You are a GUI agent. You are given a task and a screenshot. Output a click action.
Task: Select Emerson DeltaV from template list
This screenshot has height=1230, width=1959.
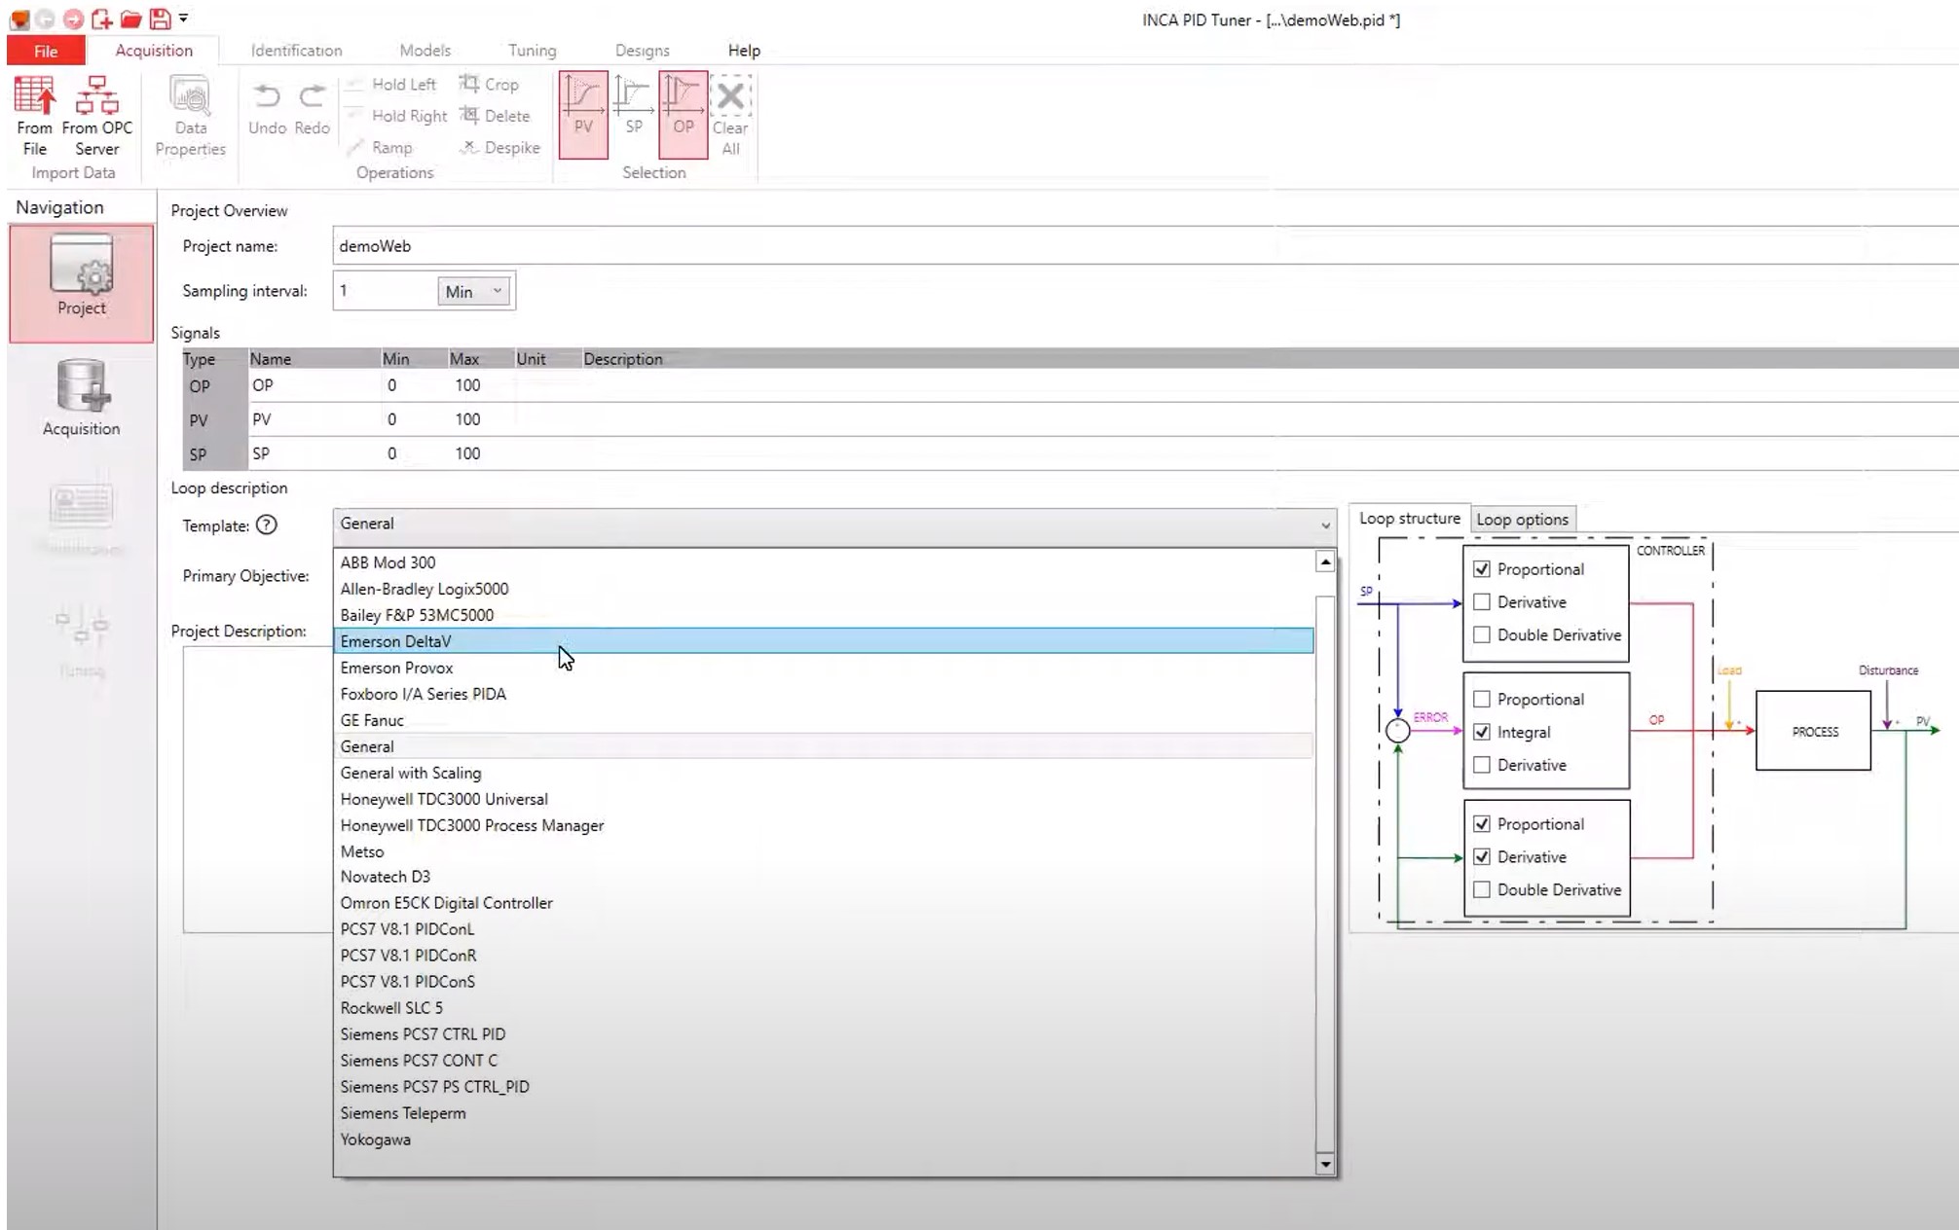pos(395,641)
